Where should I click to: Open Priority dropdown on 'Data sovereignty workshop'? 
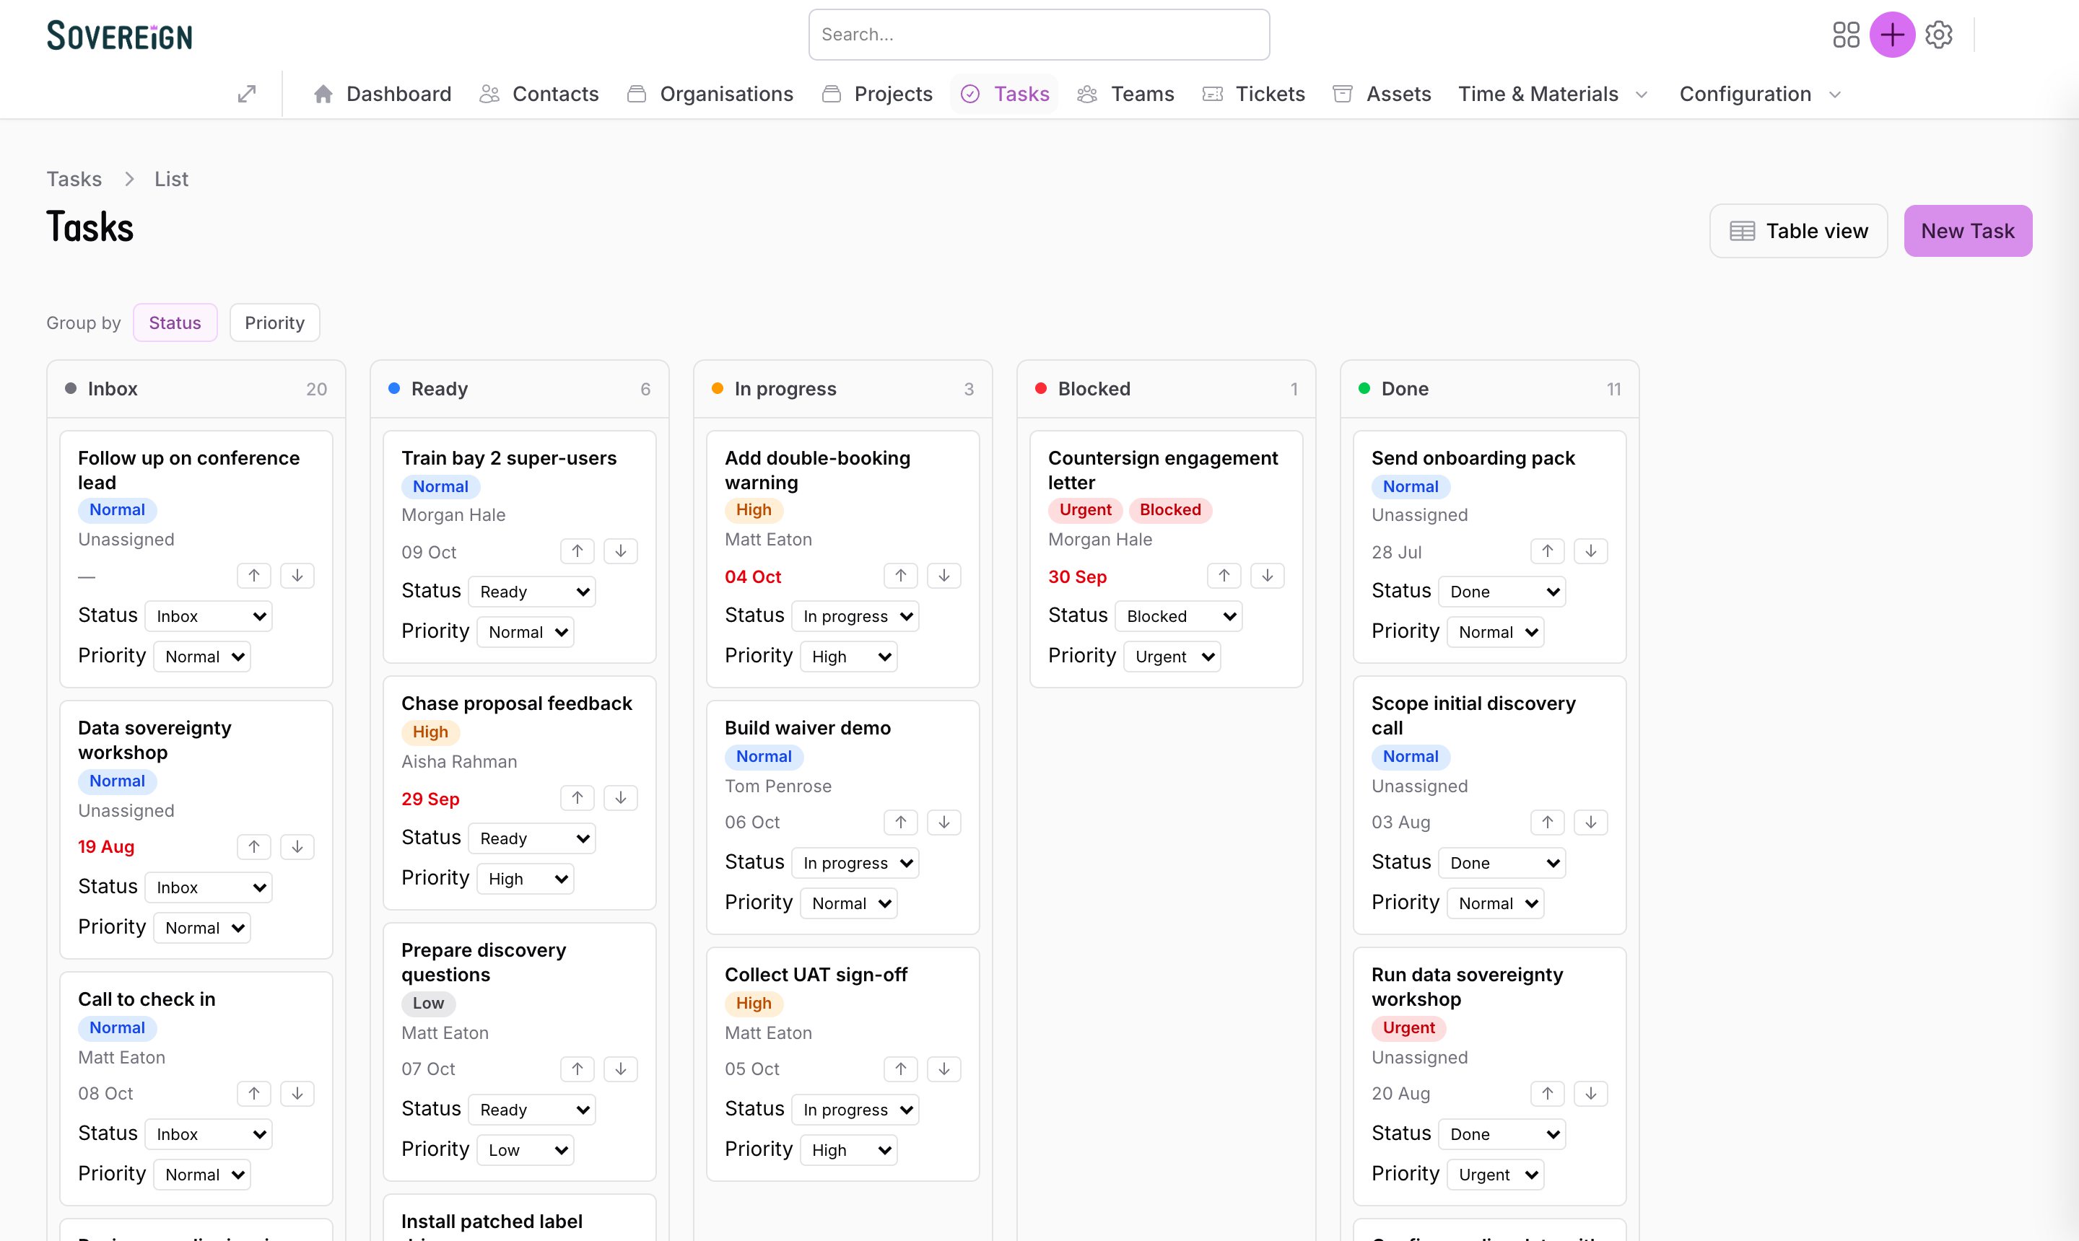tap(202, 927)
